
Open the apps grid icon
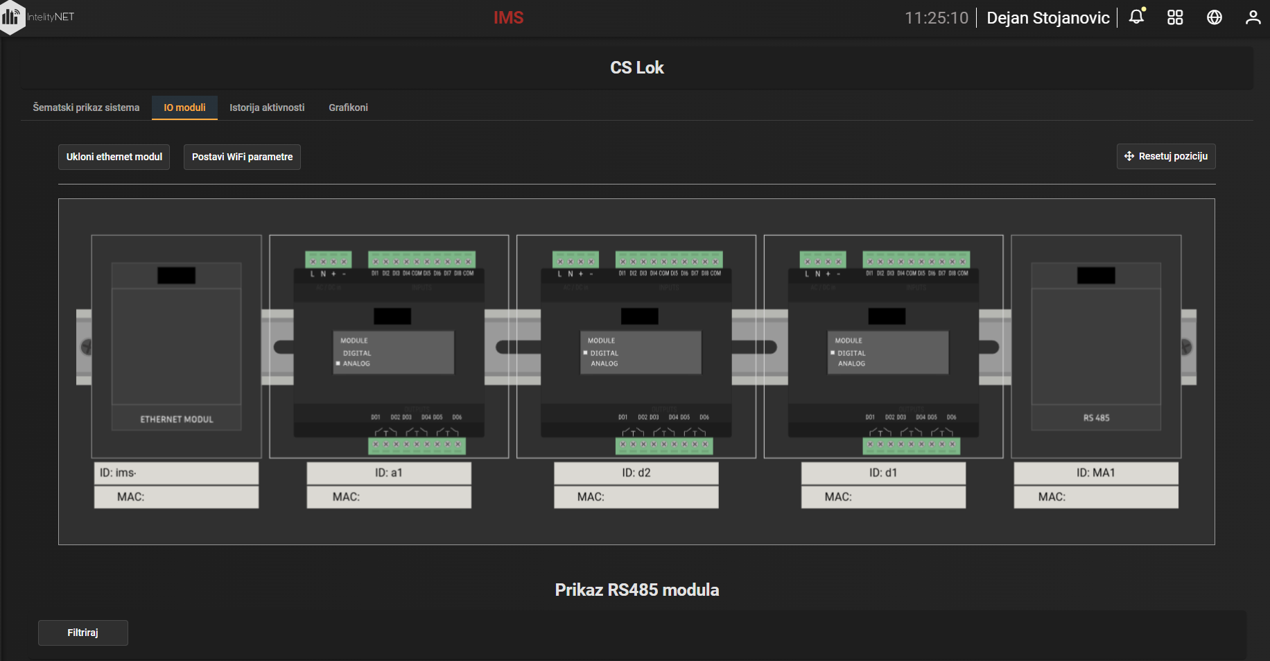[x=1175, y=17]
